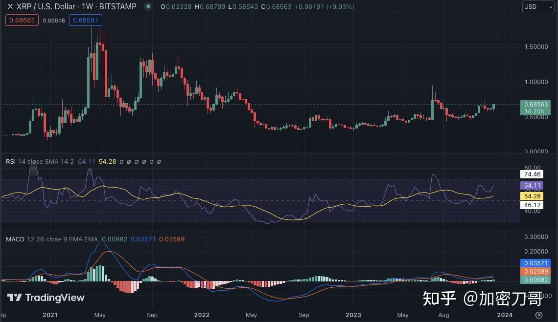The image size is (558, 322).
Task: Click the blue buy price 0.68581 box
Action: [x=85, y=21]
